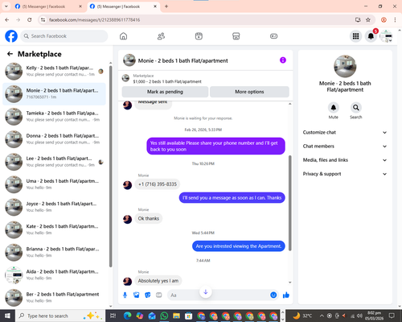Click the browser address bar URL
The width and height of the screenshot is (402, 322).
[94, 20]
